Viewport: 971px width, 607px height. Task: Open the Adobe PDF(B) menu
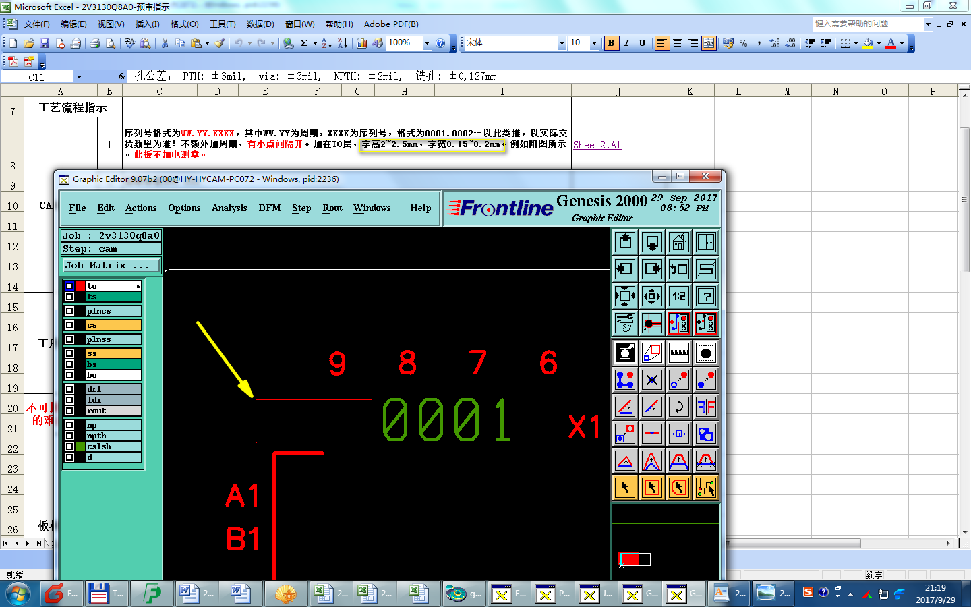[391, 24]
